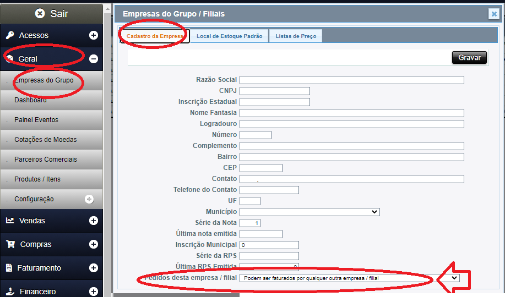
Task: Expand the Acessos menu plus icon
Action: point(94,35)
